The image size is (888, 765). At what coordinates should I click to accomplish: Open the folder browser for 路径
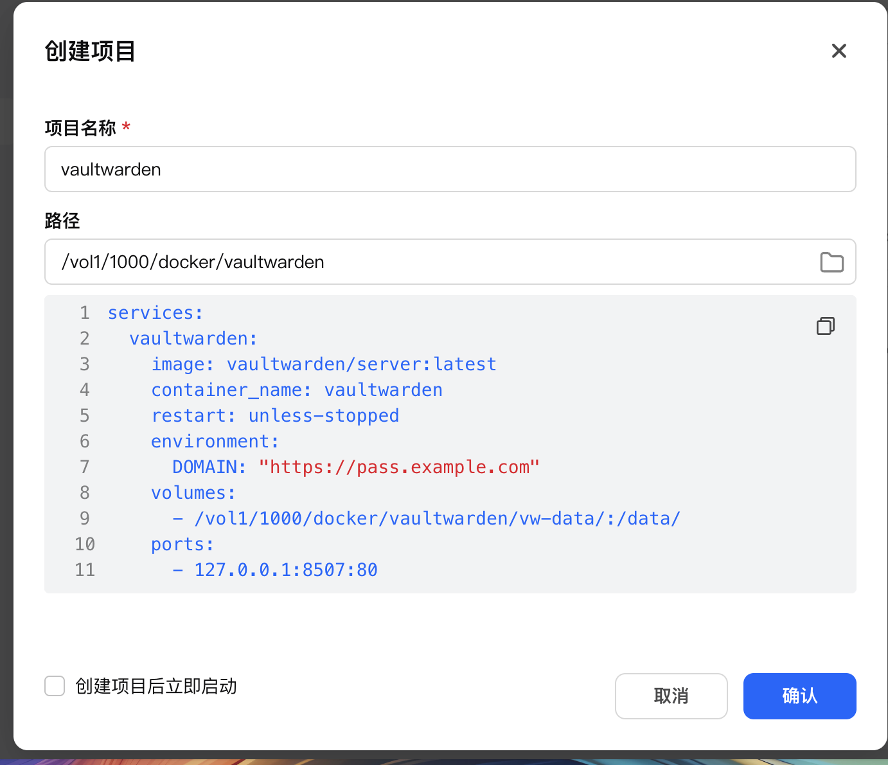[831, 262]
